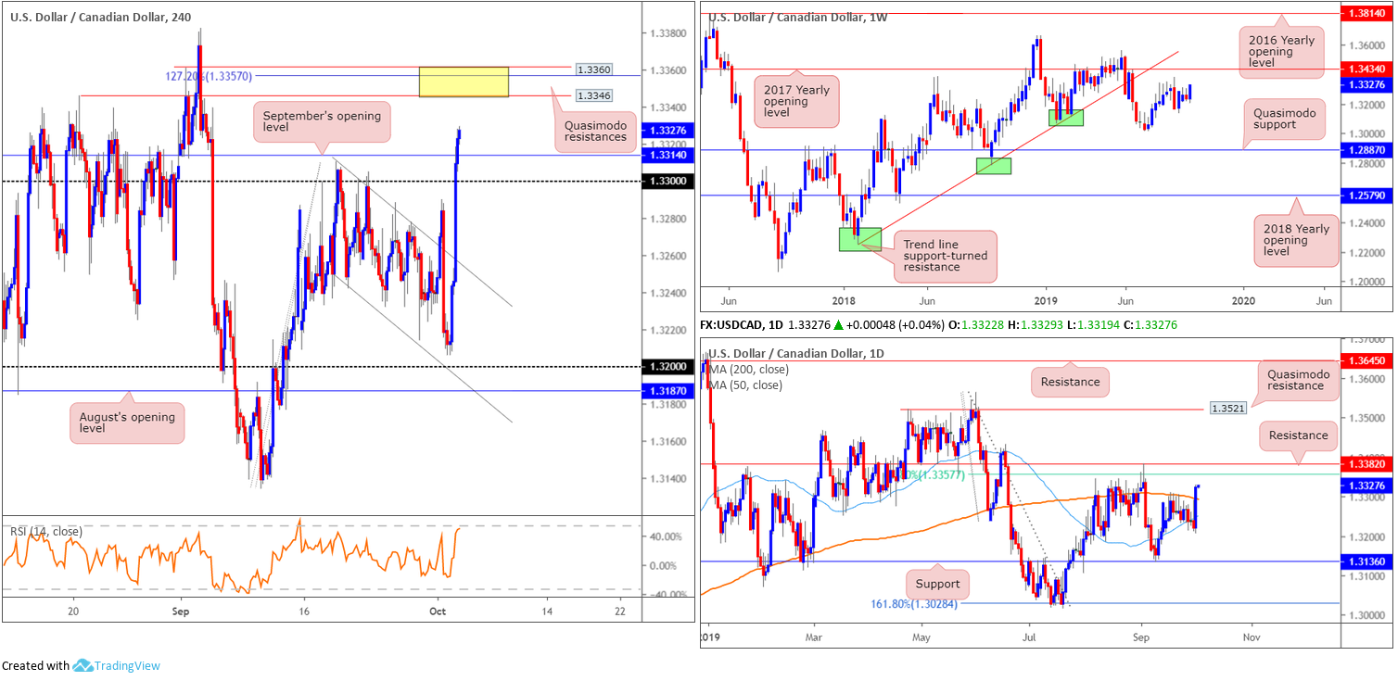1398x681 pixels.
Task: Click the 1.3346 grey price tag
Action: point(592,95)
